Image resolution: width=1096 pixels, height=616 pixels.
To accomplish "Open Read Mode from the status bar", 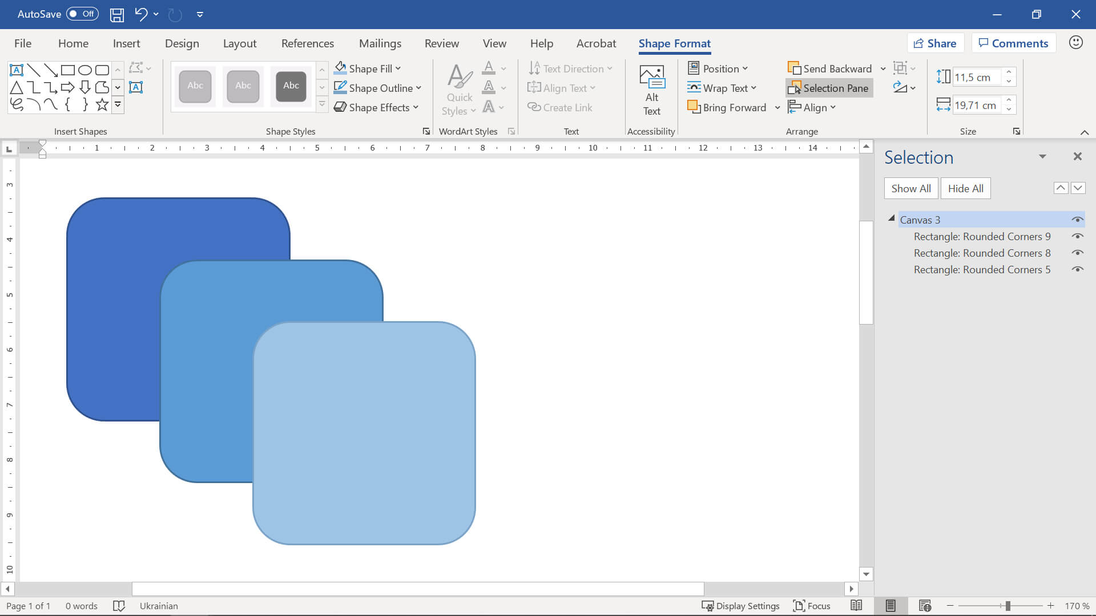I will pyautogui.click(x=856, y=606).
